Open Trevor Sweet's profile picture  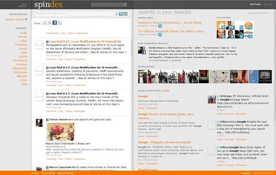point(39,123)
